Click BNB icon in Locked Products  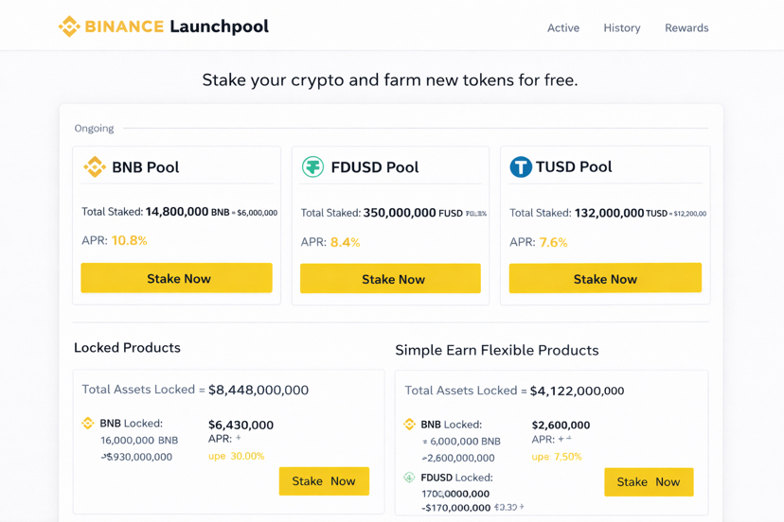point(88,424)
